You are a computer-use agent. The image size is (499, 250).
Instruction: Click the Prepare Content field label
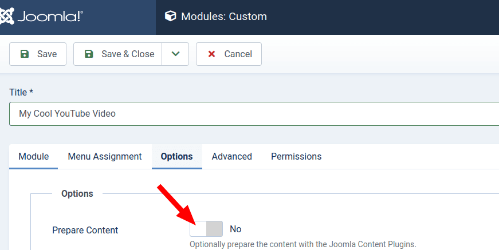[85, 230]
